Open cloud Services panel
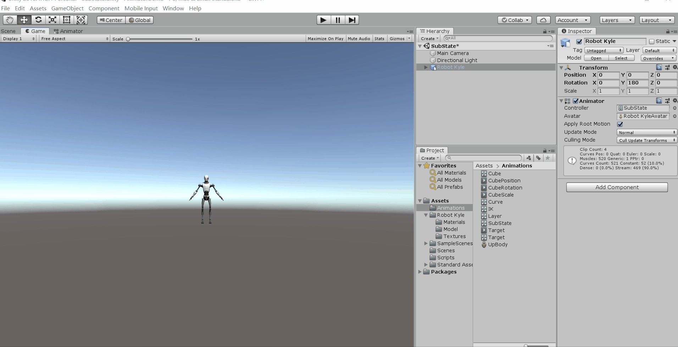 pos(543,20)
